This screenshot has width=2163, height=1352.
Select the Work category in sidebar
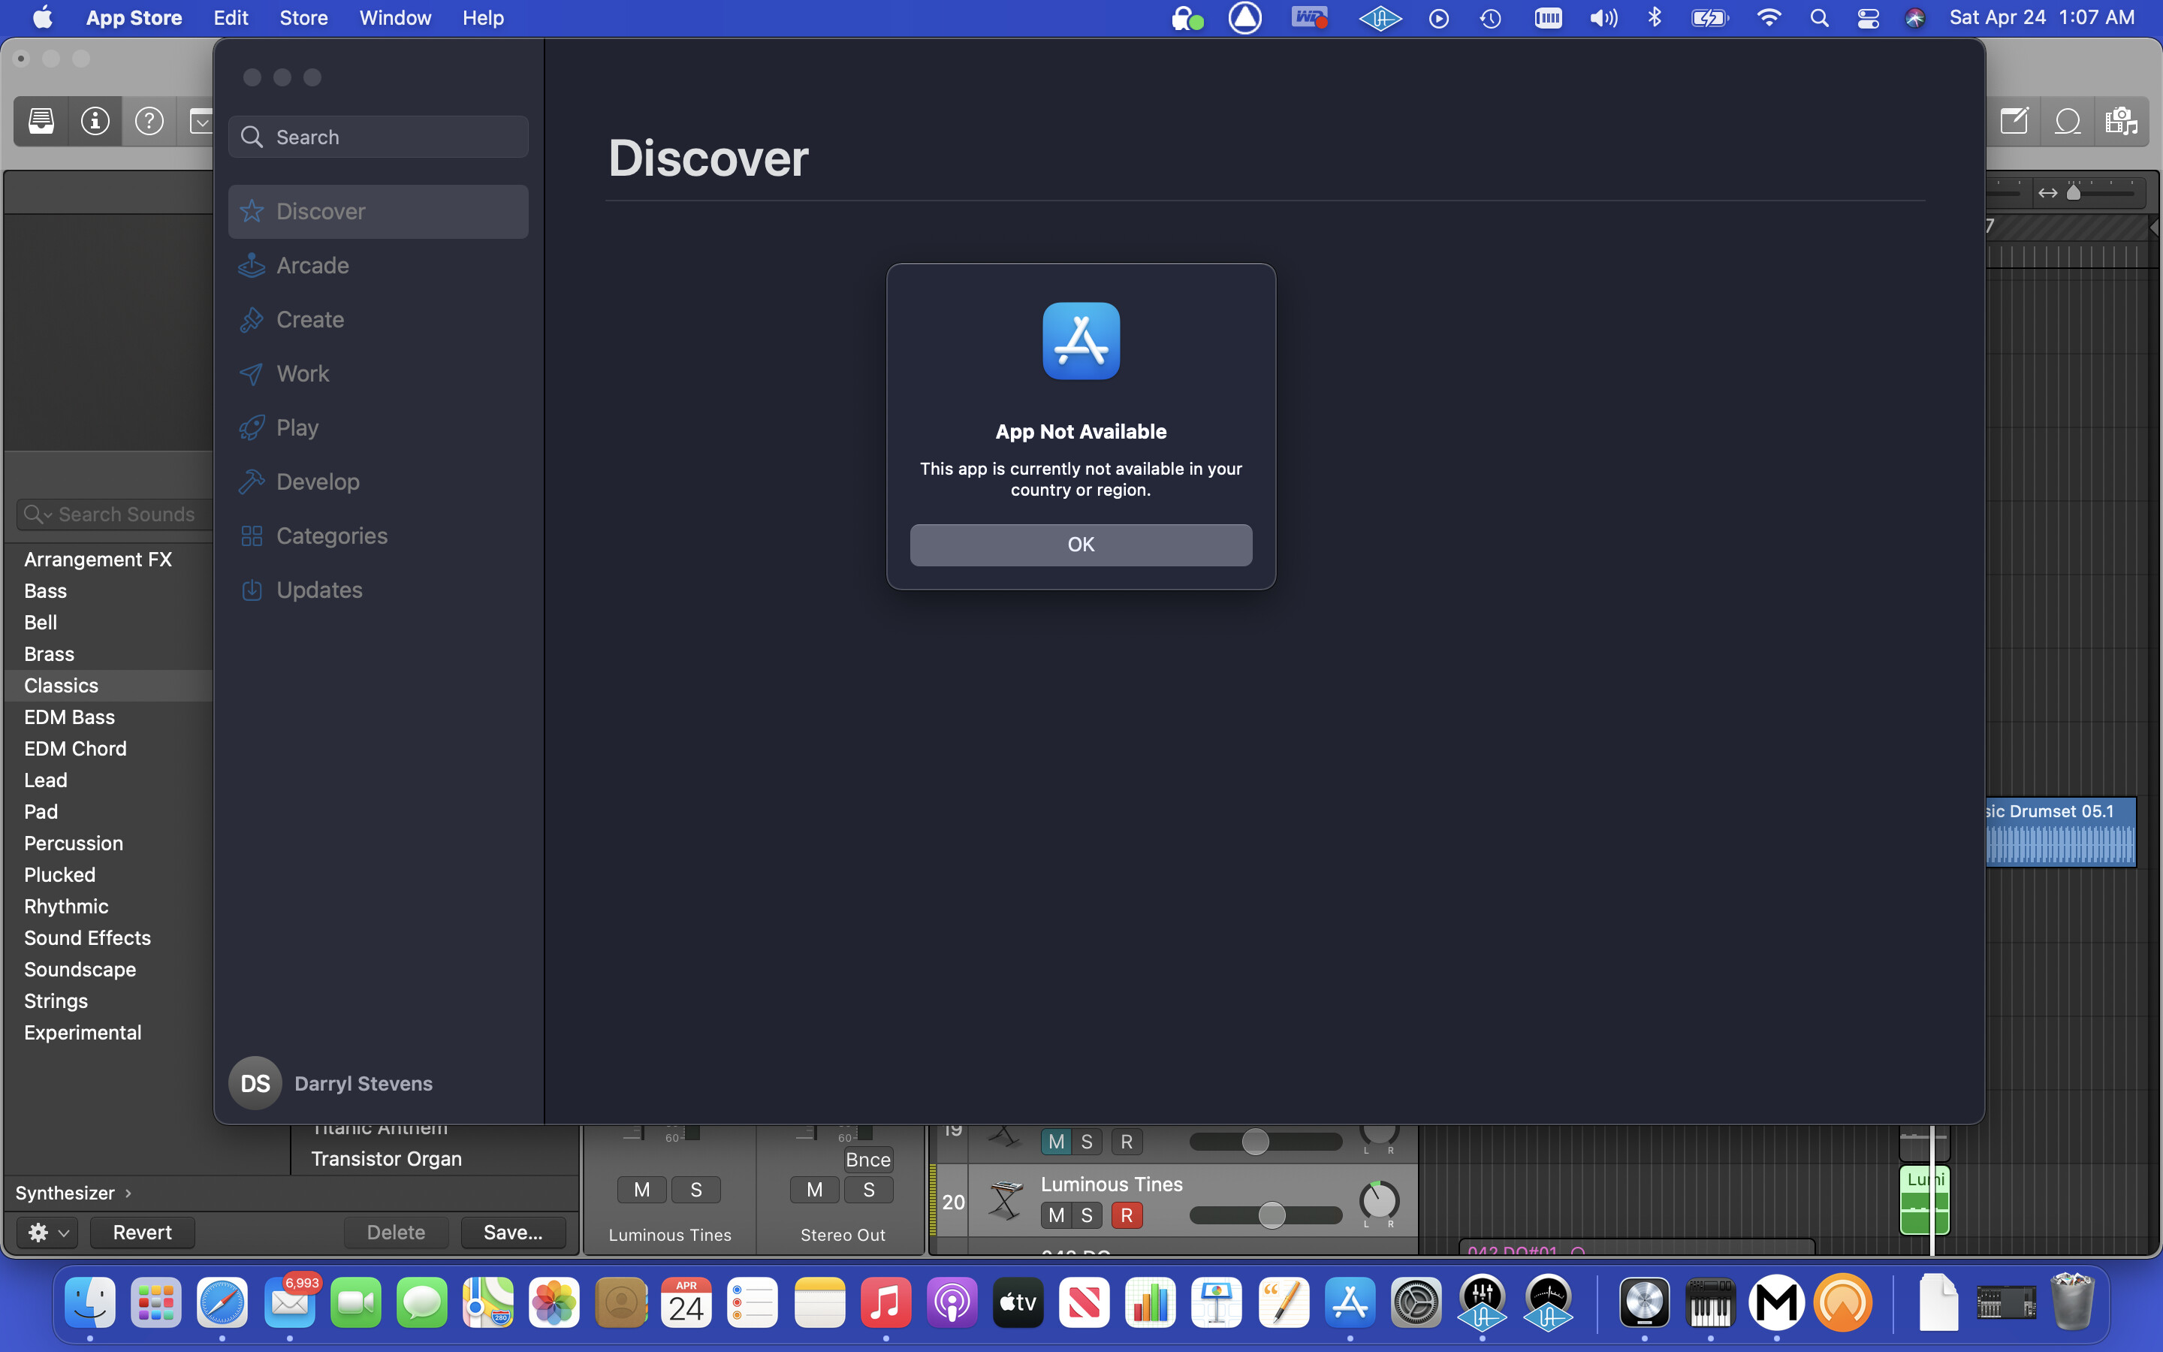tap(378, 374)
